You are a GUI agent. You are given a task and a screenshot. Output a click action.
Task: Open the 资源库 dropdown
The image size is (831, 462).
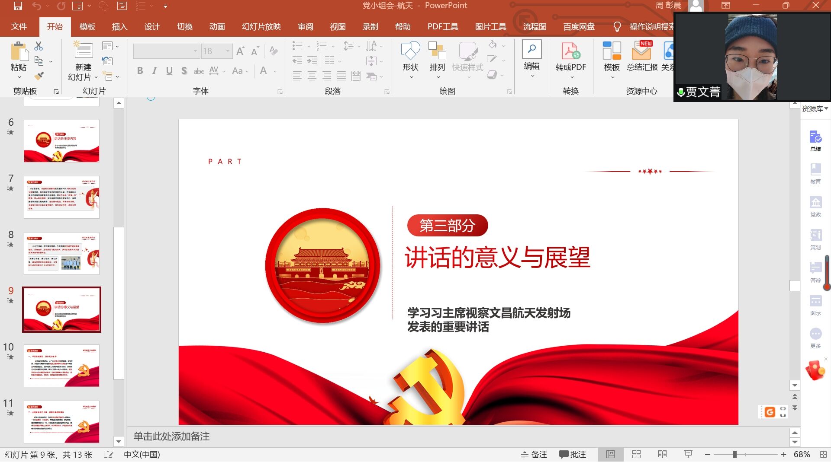pyautogui.click(x=815, y=108)
